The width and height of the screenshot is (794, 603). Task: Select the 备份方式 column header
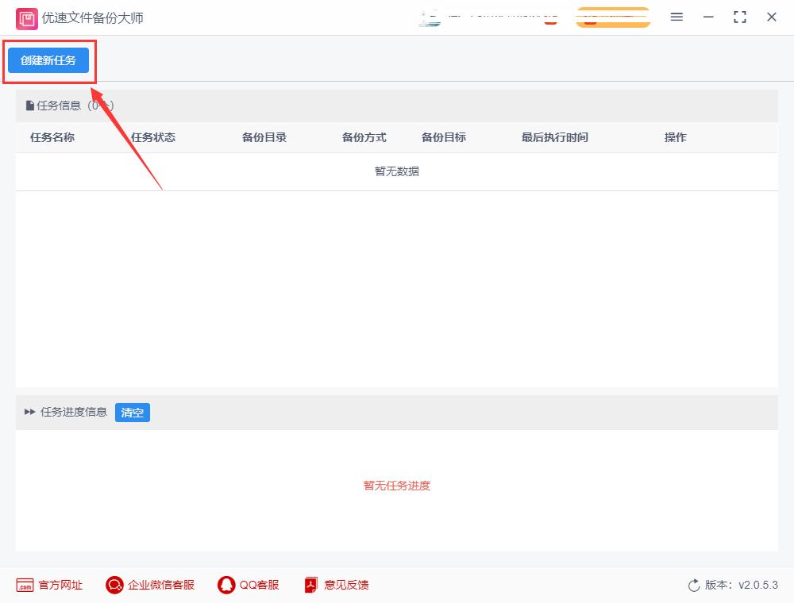coord(364,136)
